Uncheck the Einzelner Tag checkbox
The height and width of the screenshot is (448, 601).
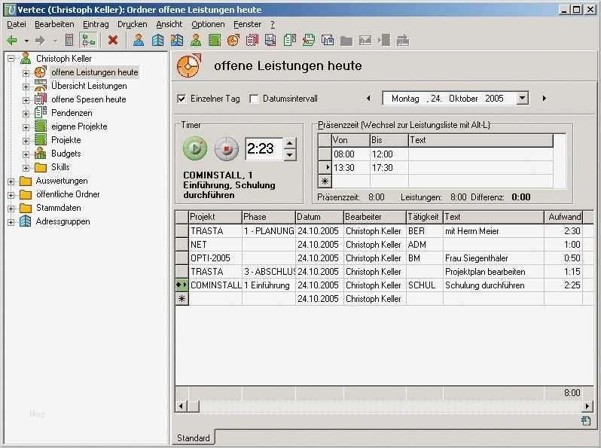click(x=182, y=99)
